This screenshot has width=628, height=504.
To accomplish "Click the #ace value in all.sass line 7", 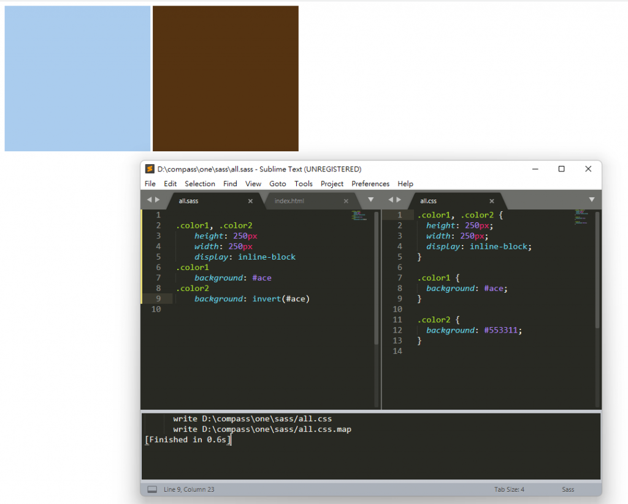I will click(262, 277).
